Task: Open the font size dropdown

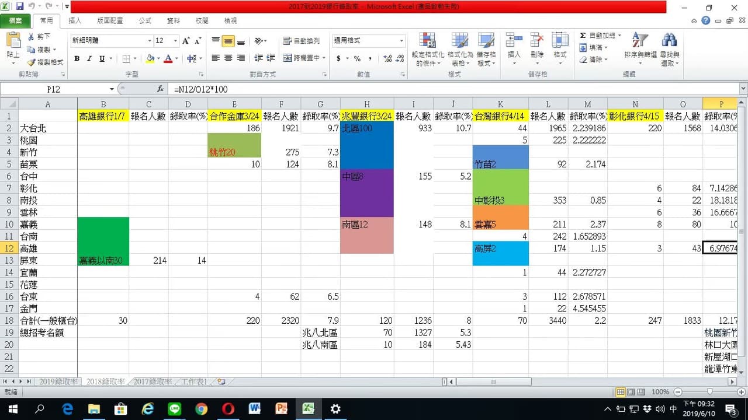Action: (x=175, y=41)
